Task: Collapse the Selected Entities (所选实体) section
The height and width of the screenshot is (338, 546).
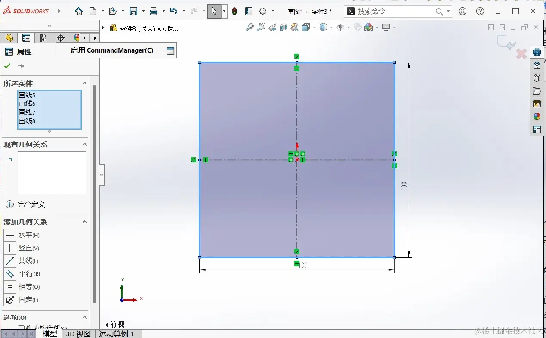Action: [x=85, y=83]
